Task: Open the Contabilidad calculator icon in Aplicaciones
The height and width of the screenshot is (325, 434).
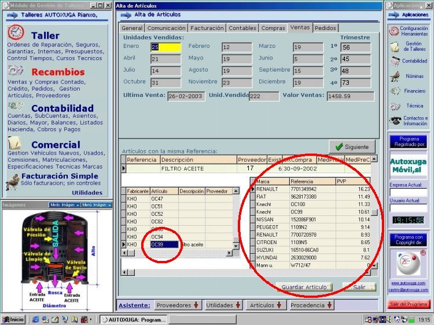Action: [x=395, y=61]
